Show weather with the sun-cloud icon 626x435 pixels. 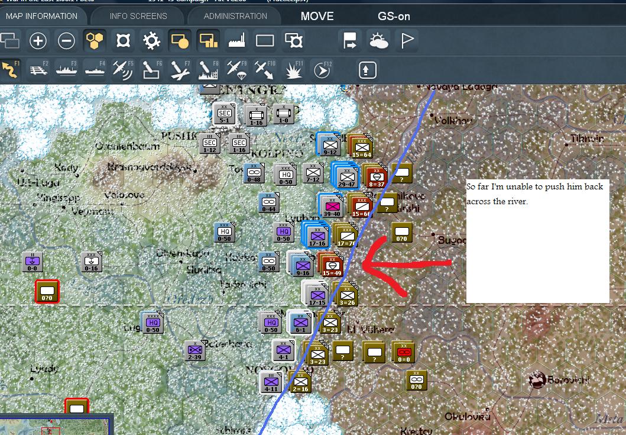378,40
